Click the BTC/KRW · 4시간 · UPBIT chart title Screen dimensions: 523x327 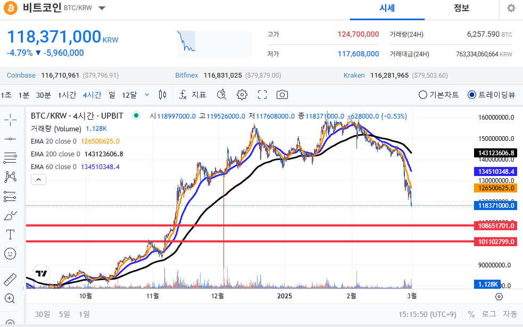(x=77, y=116)
